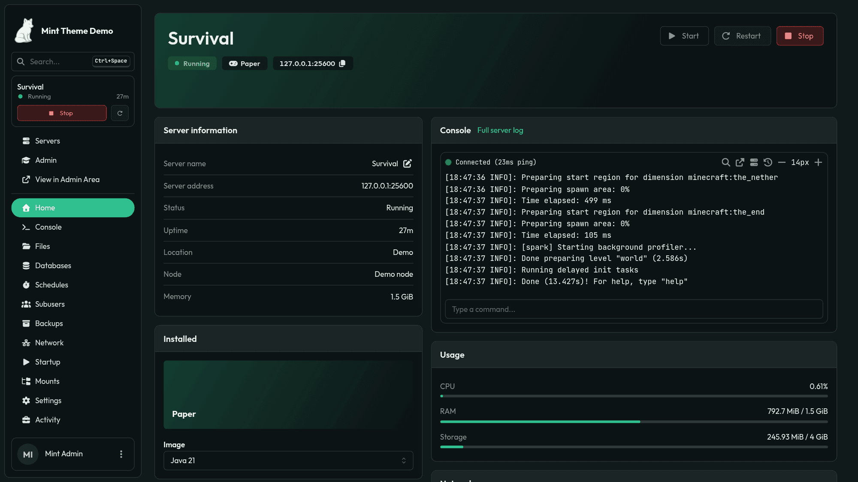The width and height of the screenshot is (858, 482).
Task: Select the Paper installed card
Action: click(288, 395)
